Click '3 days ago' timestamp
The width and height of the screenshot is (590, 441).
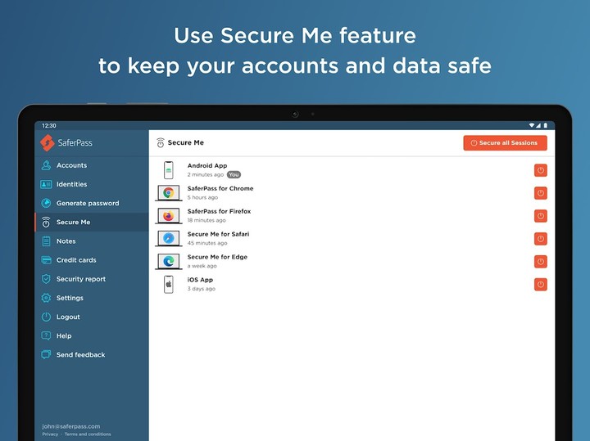click(x=202, y=289)
